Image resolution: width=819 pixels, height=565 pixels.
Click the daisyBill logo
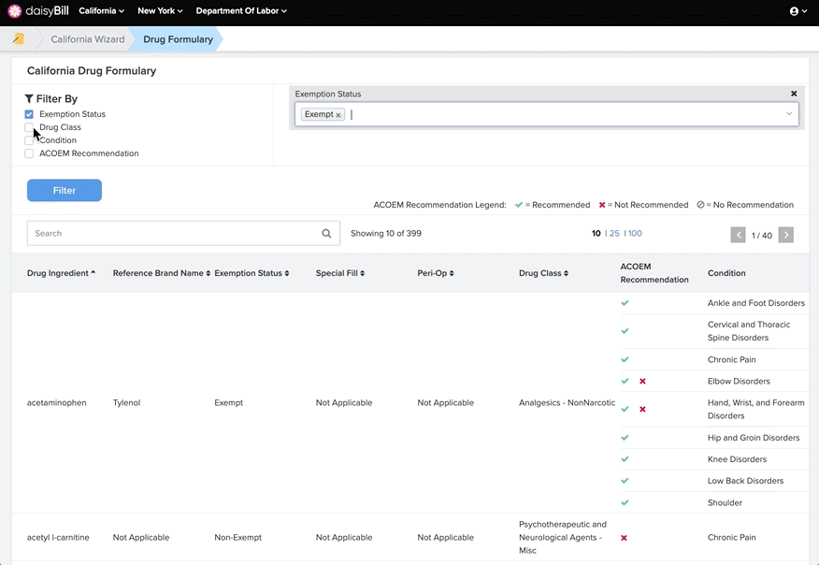(x=38, y=11)
